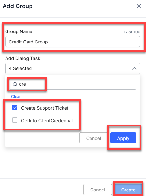Select the GetInfo ClientCredential label text
The image size is (146, 196).
(x=47, y=121)
